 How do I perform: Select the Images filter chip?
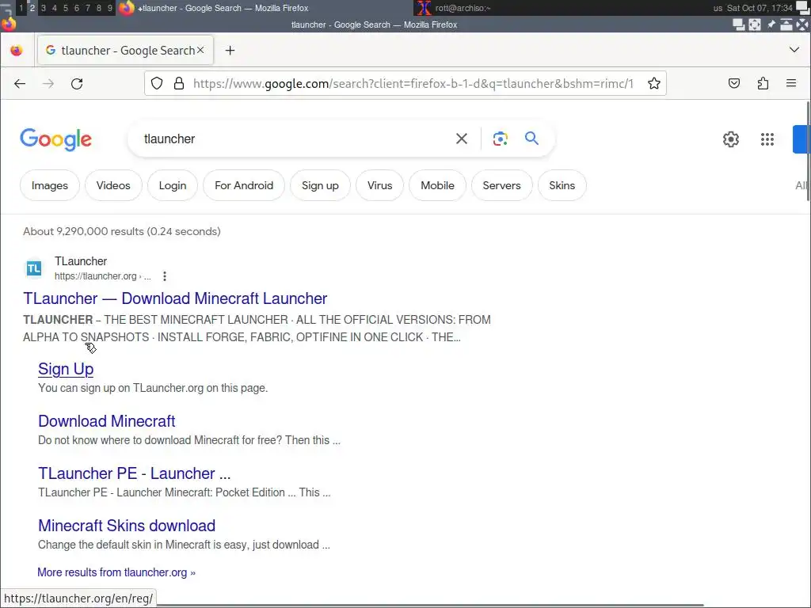tap(50, 185)
